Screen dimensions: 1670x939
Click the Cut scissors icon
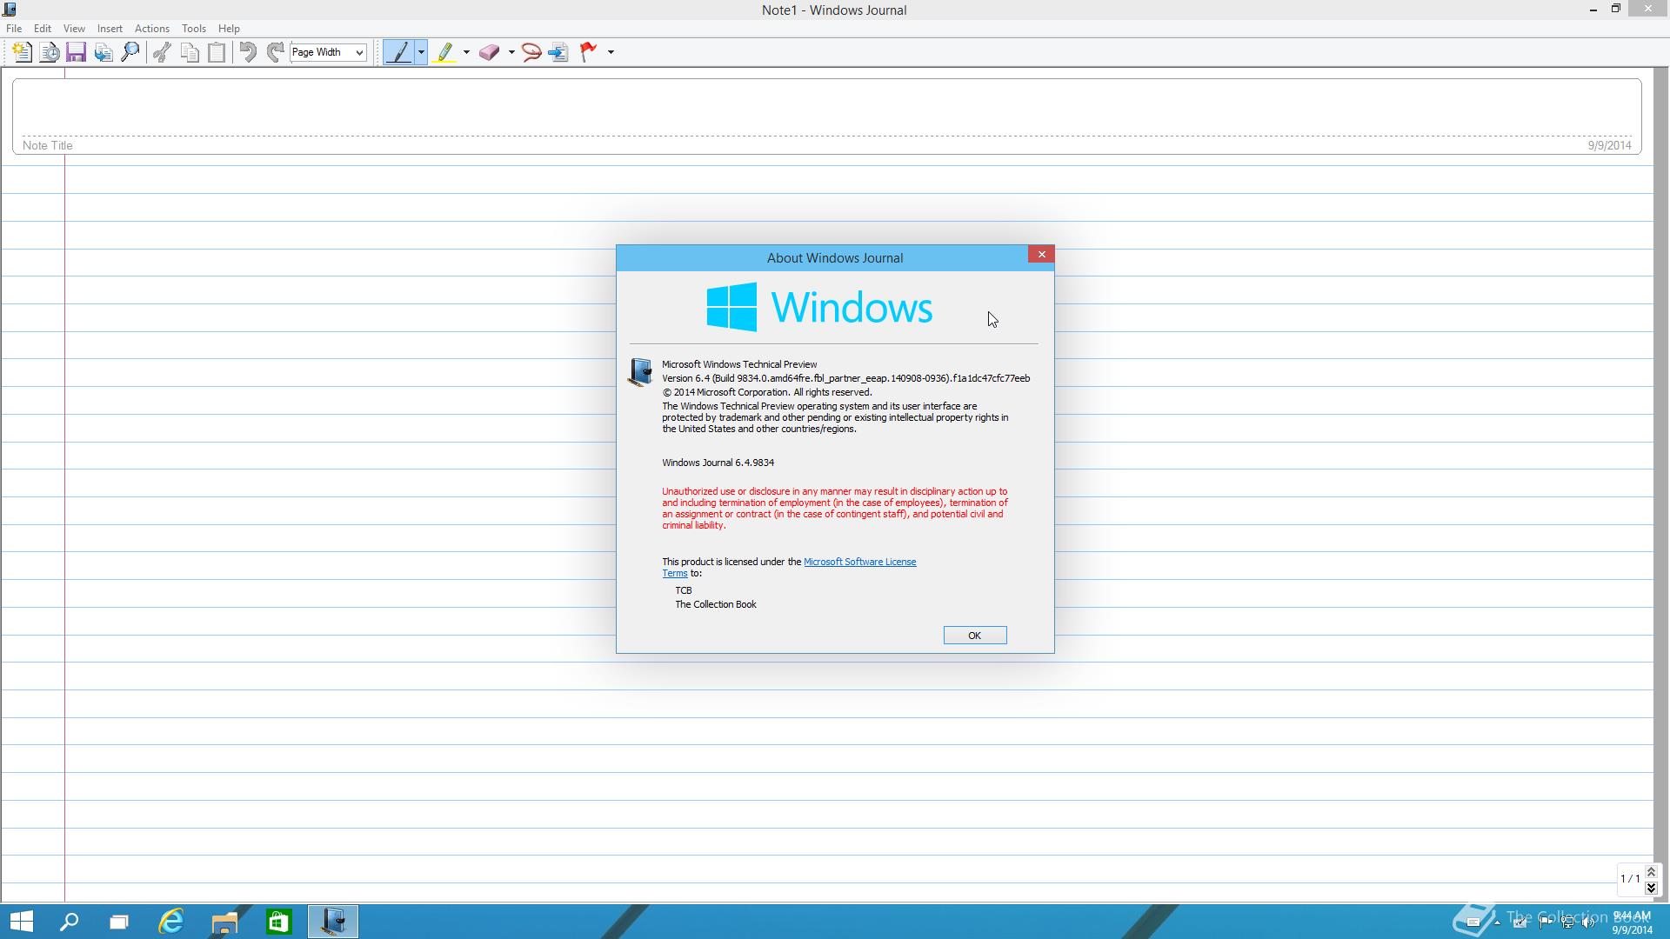[x=162, y=52]
